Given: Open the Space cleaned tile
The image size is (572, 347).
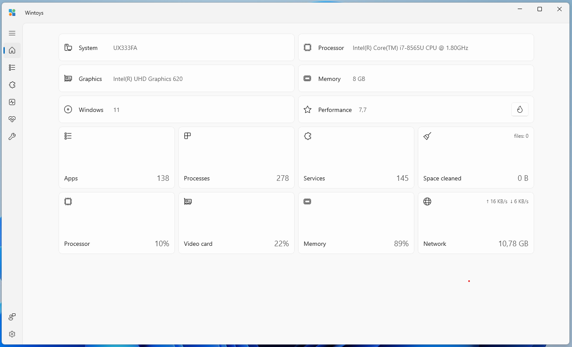Looking at the screenshot, I should (476, 158).
